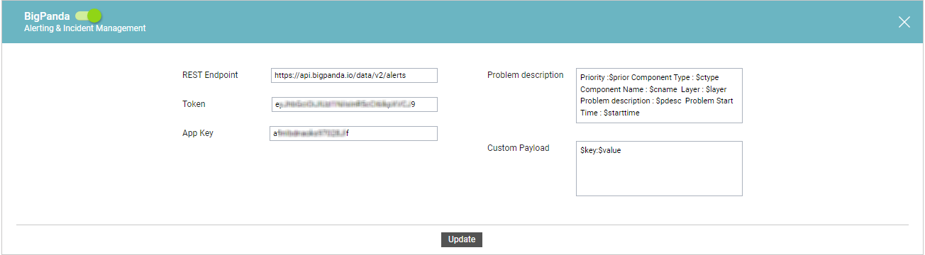Toggle the BigPanda integration switch off
925x255 pixels.
(x=89, y=15)
